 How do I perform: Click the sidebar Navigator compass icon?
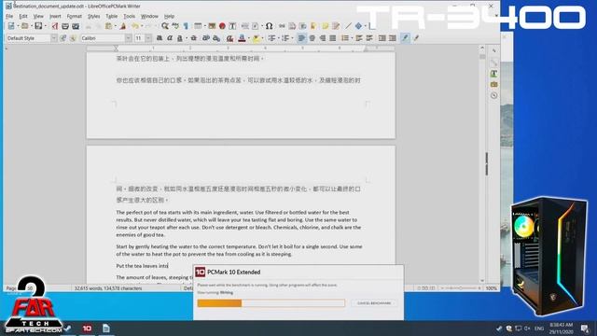(x=493, y=95)
